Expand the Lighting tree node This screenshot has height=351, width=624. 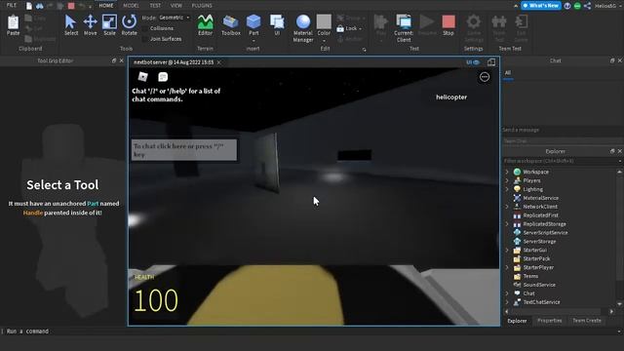point(507,189)
